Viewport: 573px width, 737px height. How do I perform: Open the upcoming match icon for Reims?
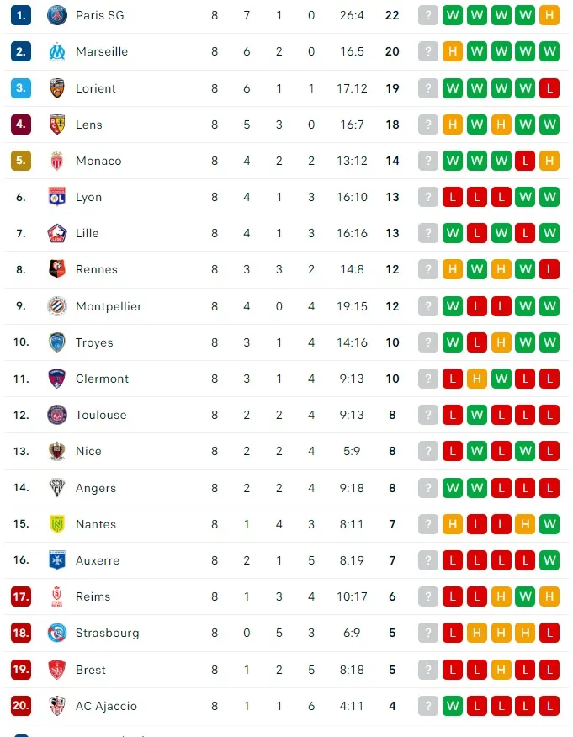[x=428, y=596]
